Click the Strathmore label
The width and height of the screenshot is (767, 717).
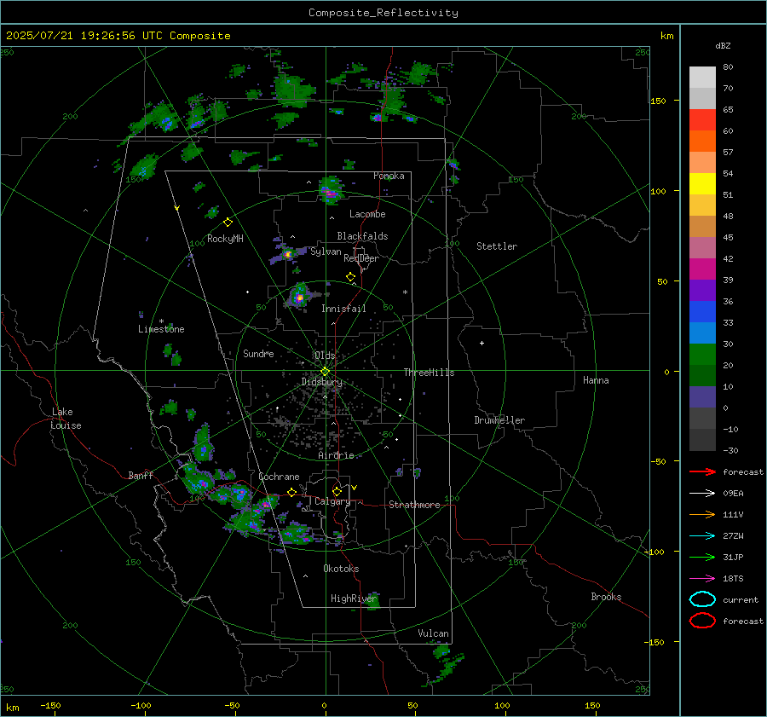414,505
